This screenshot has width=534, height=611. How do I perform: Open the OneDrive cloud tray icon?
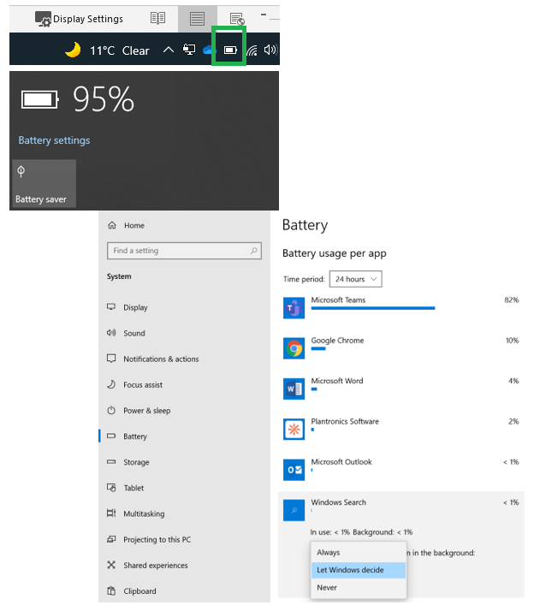pyautogui.click(x=209, y=50)
